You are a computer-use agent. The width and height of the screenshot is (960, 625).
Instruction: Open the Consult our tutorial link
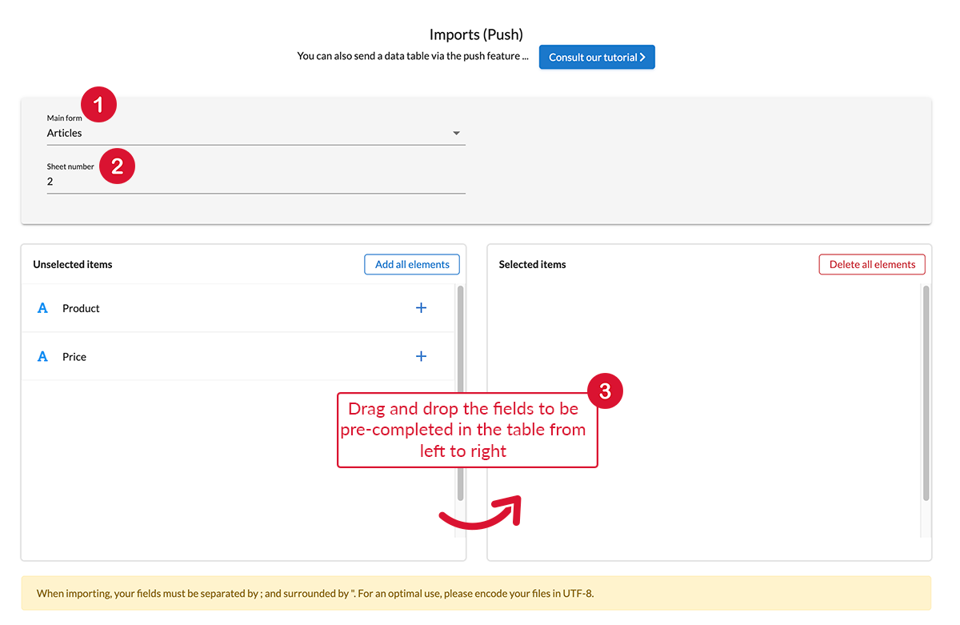pyautogui.click(x=597, y=58)
